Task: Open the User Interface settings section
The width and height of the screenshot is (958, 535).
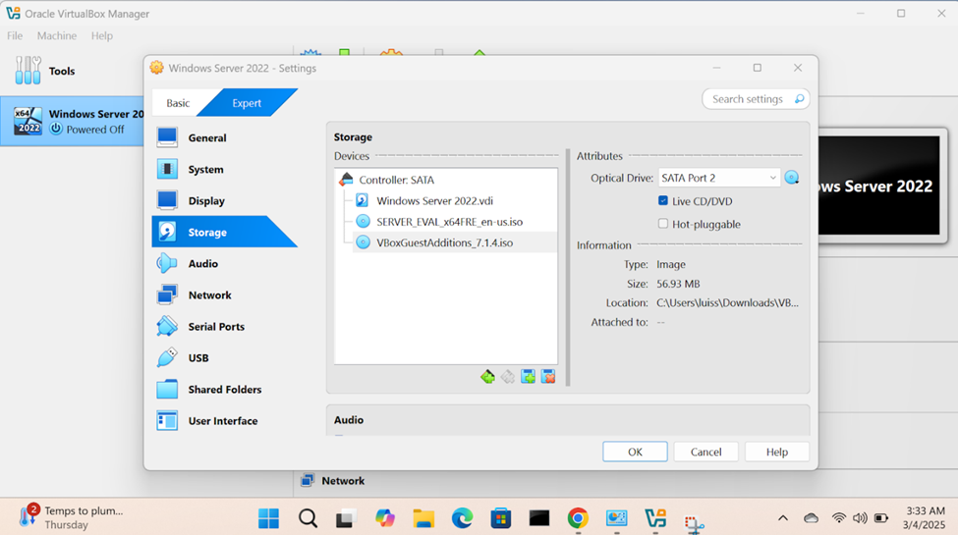Action: pyautogui.click(x=224, y=421)
